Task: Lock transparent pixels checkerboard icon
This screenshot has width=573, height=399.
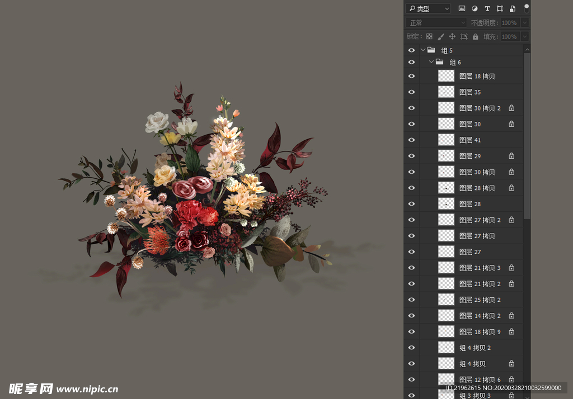Action: tap(429, 36)
